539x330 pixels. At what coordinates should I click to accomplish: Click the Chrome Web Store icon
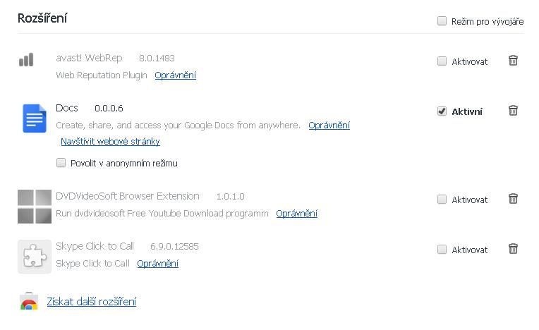28,302
